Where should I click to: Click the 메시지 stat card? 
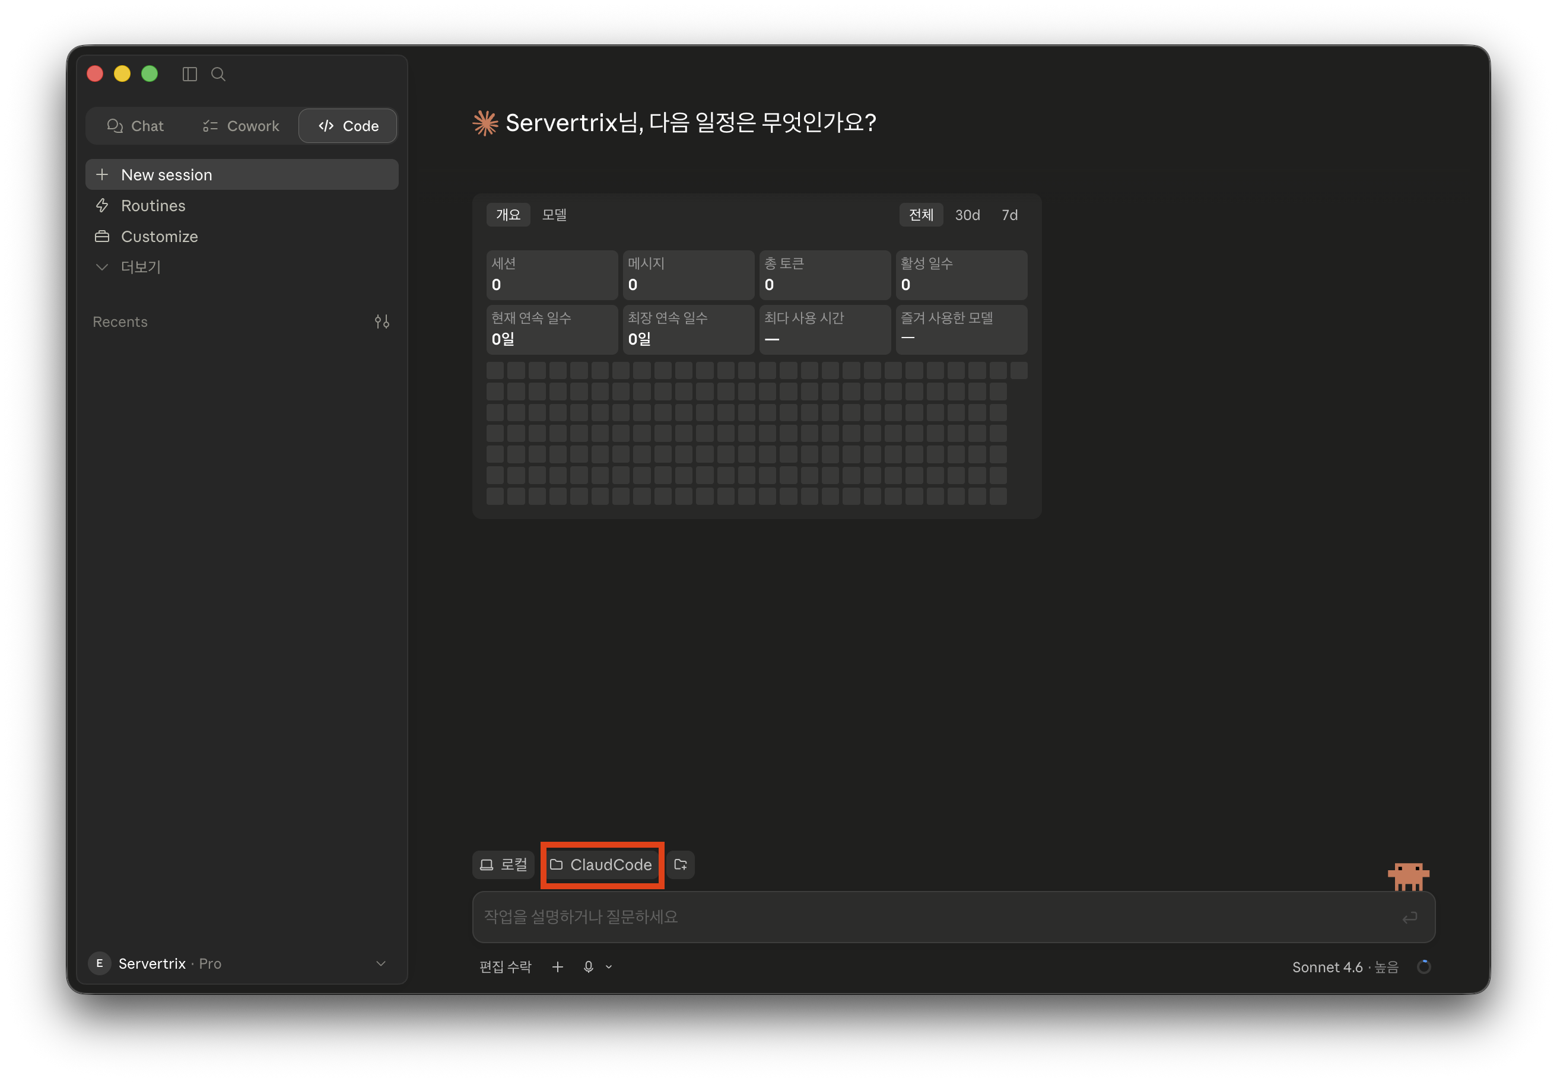[x=688, y=275]
